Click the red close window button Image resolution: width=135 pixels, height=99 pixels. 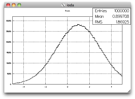(8, 5)
